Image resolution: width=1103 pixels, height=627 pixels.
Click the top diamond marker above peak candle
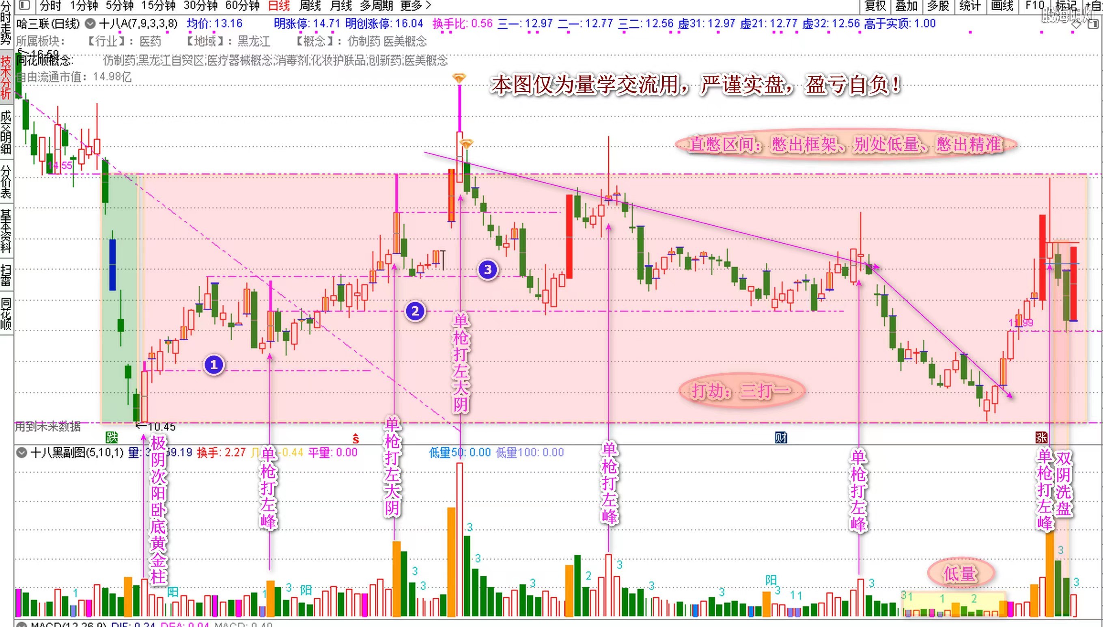459,78
